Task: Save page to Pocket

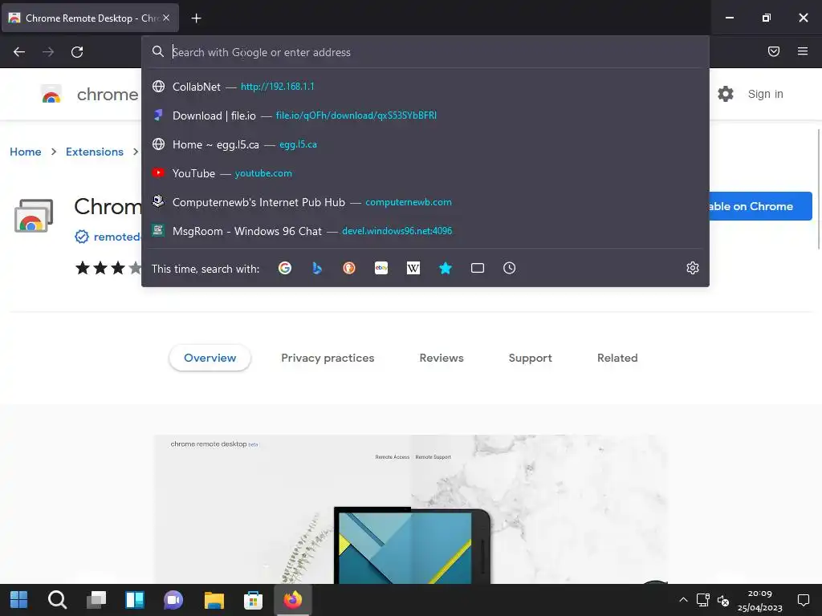Action: 774,51
